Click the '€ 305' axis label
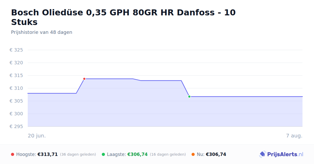The height and width of the screenshot is (164, 314). pyautogui.click(x=16, y=101)
